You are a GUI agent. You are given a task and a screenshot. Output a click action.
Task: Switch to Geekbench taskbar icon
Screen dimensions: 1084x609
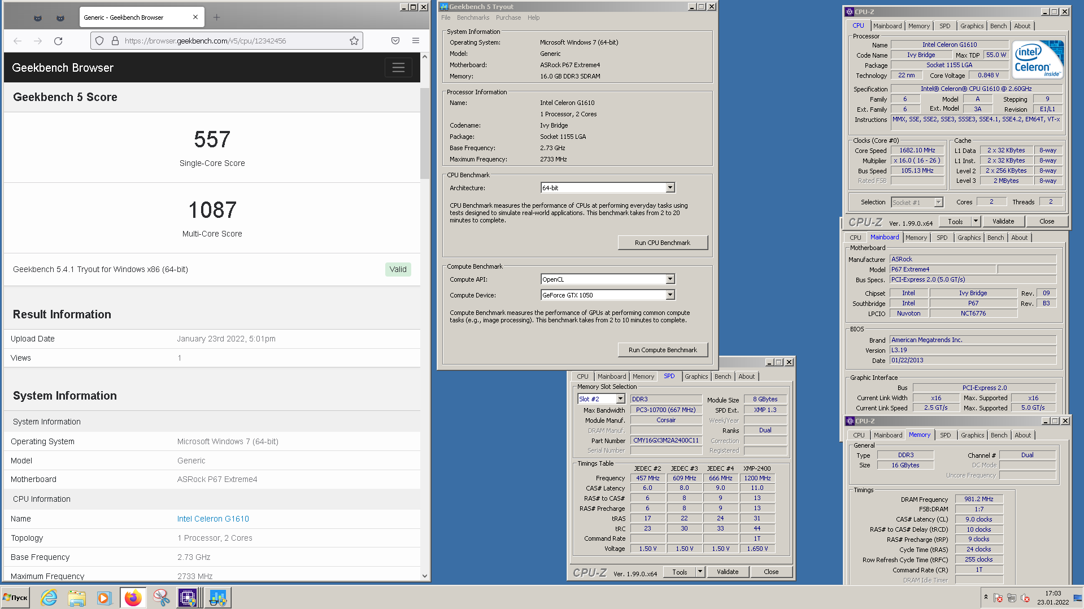pos(217,598)
